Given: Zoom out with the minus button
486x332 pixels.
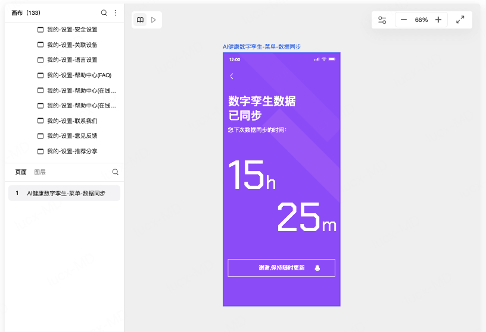Looking at the screenshot, I should (x=404, y=20).
